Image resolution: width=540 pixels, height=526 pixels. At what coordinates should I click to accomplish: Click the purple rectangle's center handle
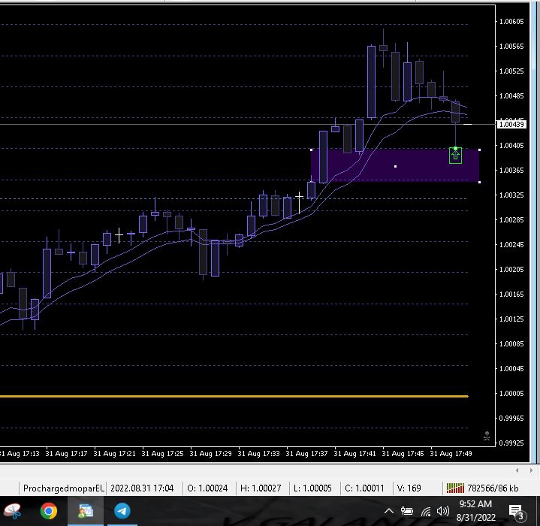395,166
